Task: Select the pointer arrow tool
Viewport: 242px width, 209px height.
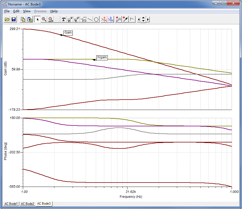Action: [x=38, y=19]
